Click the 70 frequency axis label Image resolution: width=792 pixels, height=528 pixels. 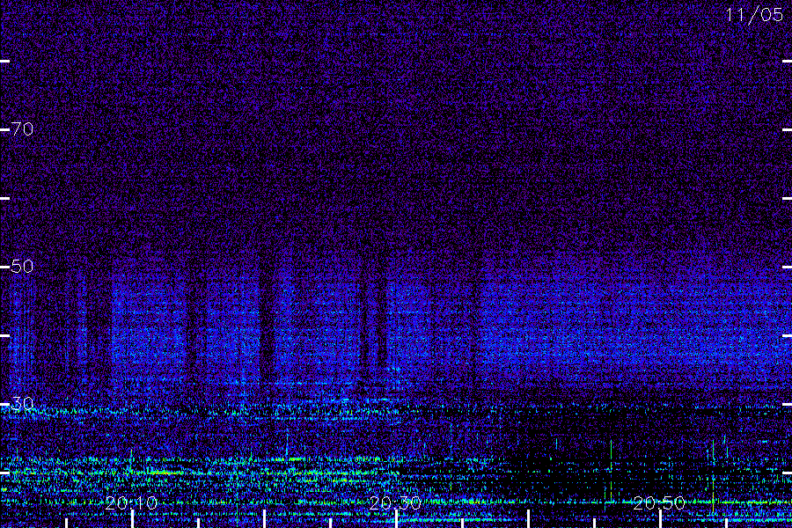pos(22,129)
